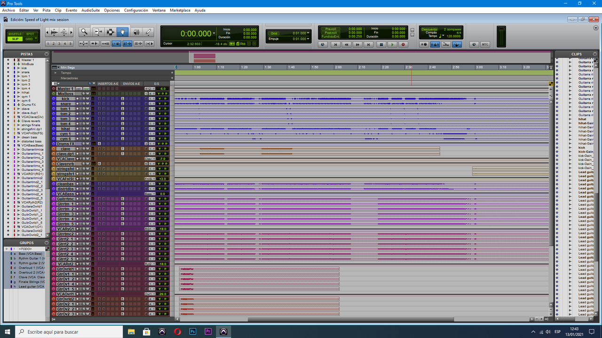Select SLIP edit mode
The height and width of the screenshot is (338, 602).
(15, 39)
